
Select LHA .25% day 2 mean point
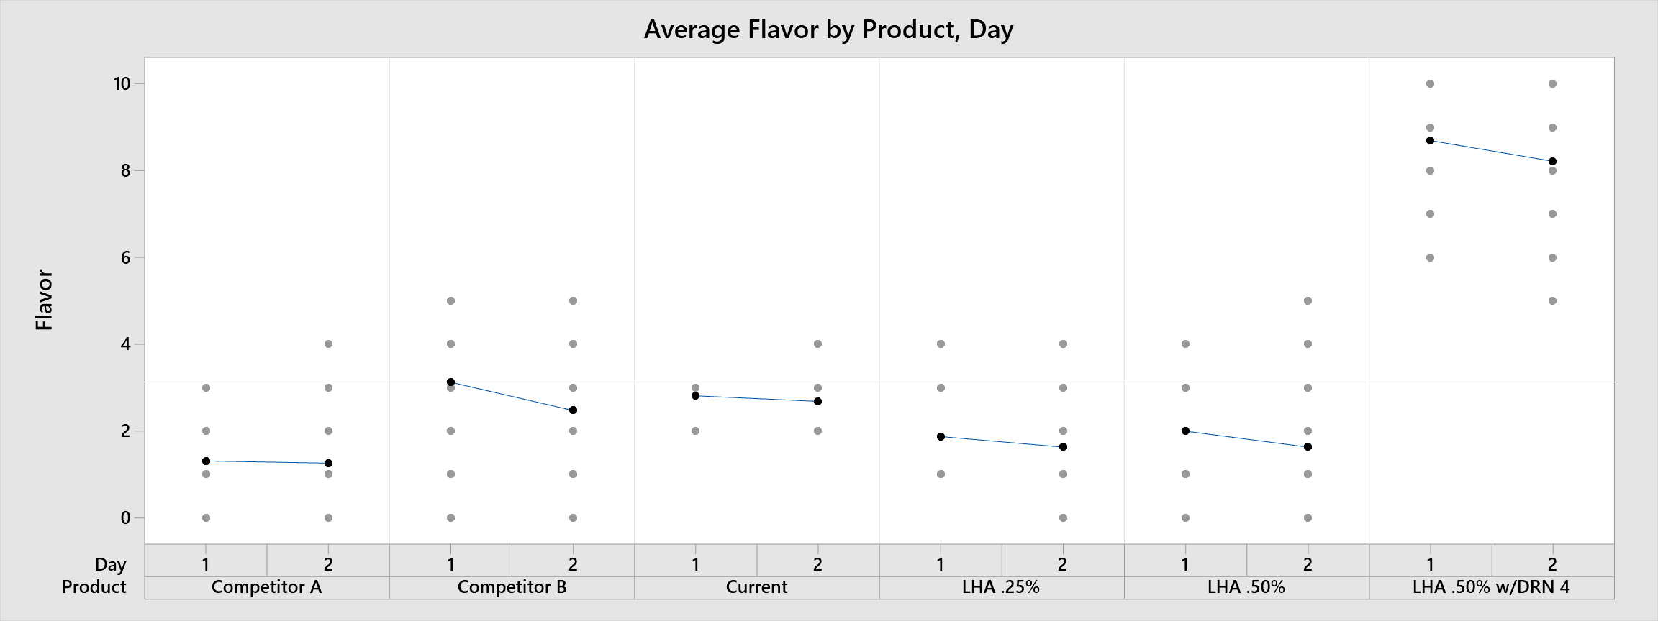[1063, 446]
